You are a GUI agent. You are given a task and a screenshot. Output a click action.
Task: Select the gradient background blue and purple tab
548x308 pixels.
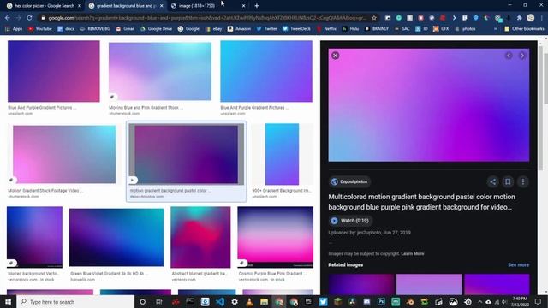tap(126, 6)
